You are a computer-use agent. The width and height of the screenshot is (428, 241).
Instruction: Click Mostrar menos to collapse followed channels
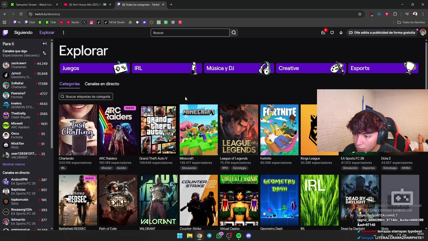[x=14, y=164]
